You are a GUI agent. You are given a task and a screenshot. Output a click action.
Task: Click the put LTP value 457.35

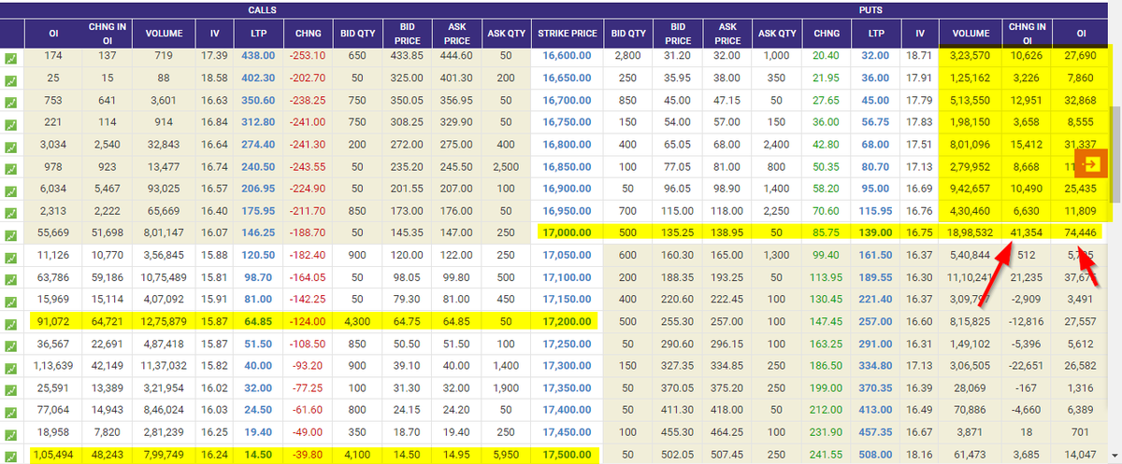[876, 431]
